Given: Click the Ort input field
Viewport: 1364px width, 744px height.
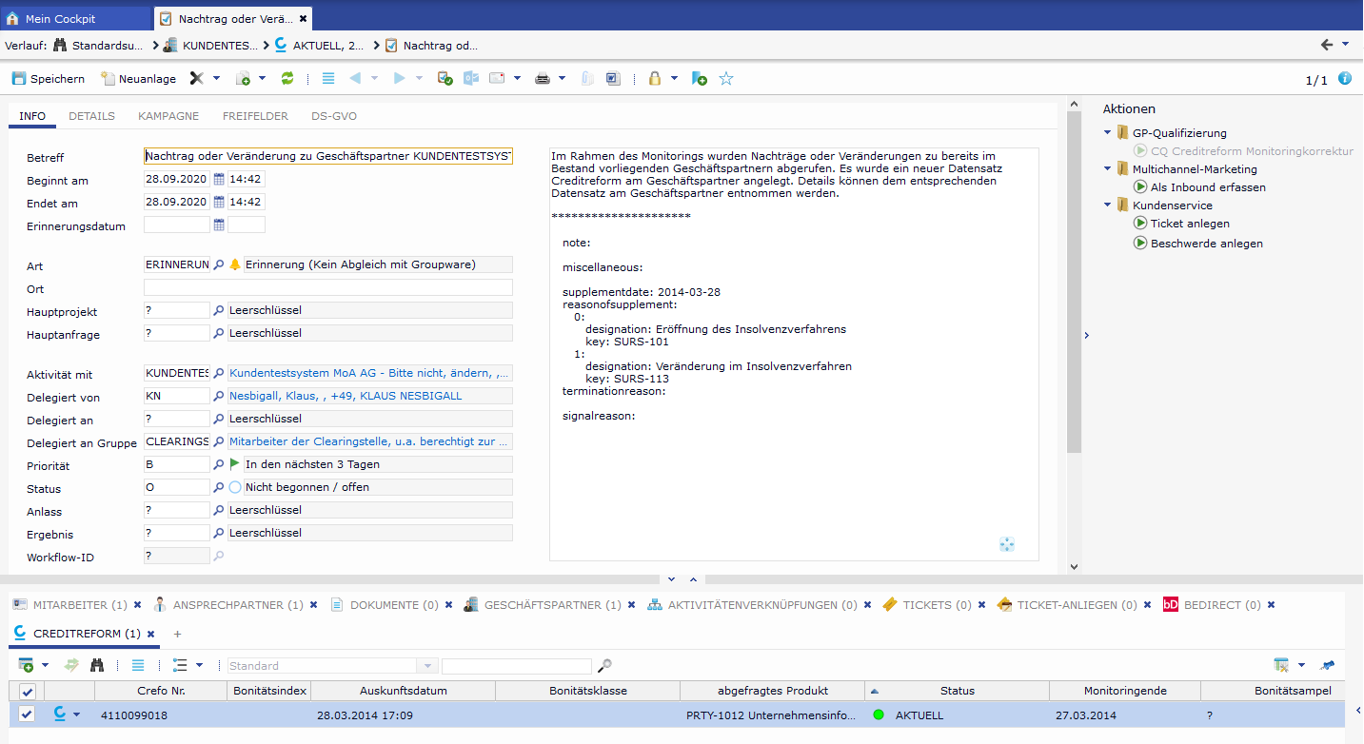Looking at the screenshot, I should (327, 287).
